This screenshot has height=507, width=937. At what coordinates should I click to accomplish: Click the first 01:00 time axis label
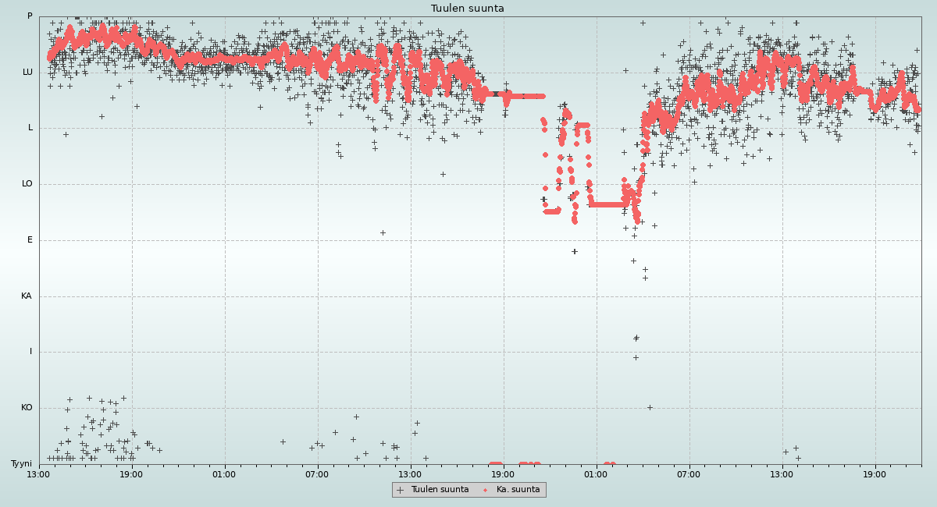coord(224,473)
